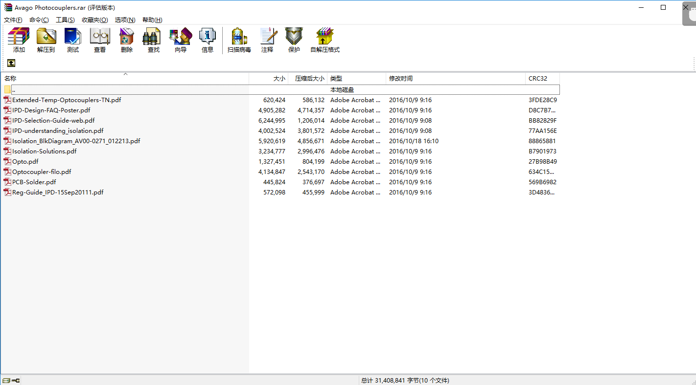The height and width of the screenshot is (385, 696).
Task: Click size value 3,234,777
Action: (272, 151)
